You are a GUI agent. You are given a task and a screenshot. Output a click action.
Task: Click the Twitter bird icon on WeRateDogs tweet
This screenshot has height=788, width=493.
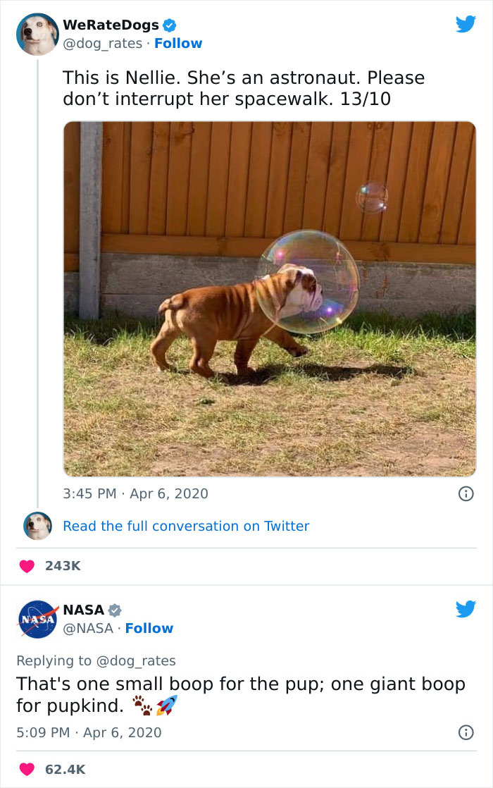466,25
